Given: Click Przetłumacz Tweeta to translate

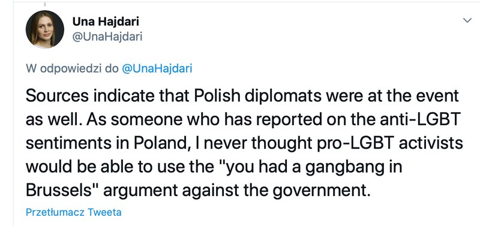Looking at the screenshot, I should click(x=73, y=212).
